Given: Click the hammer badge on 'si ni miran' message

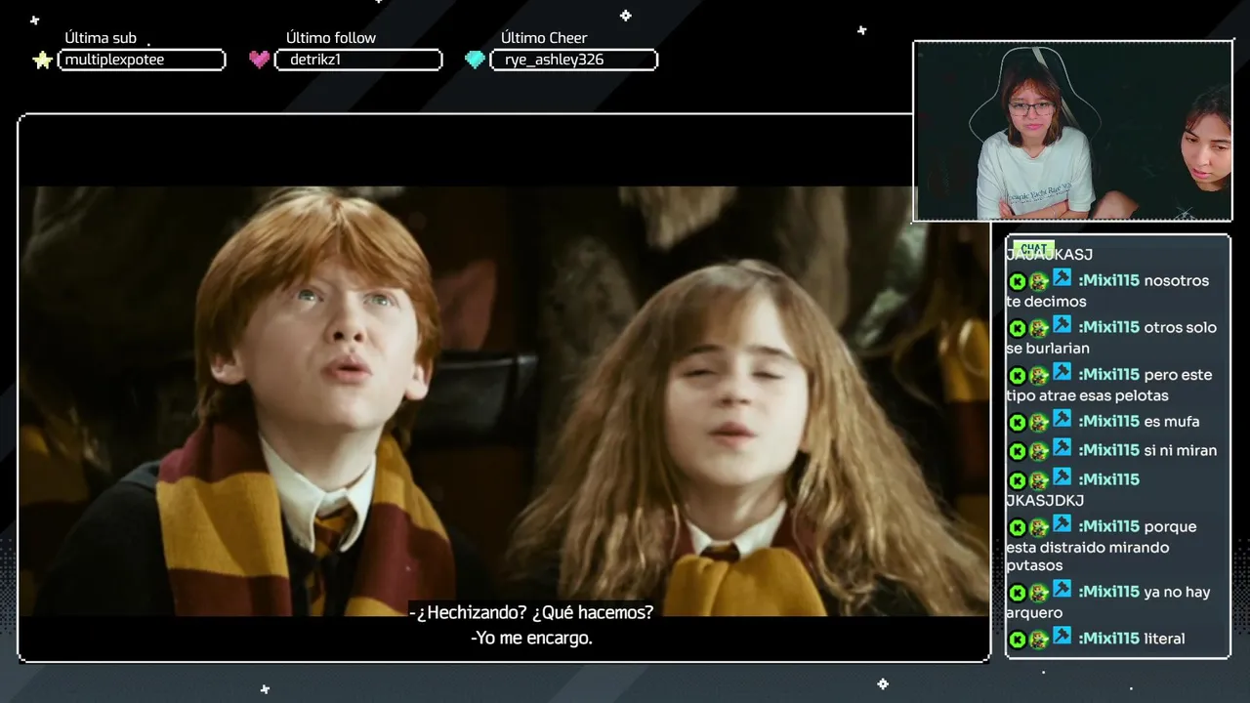Looking at the screenshot, I should (x=1062, y=448).
